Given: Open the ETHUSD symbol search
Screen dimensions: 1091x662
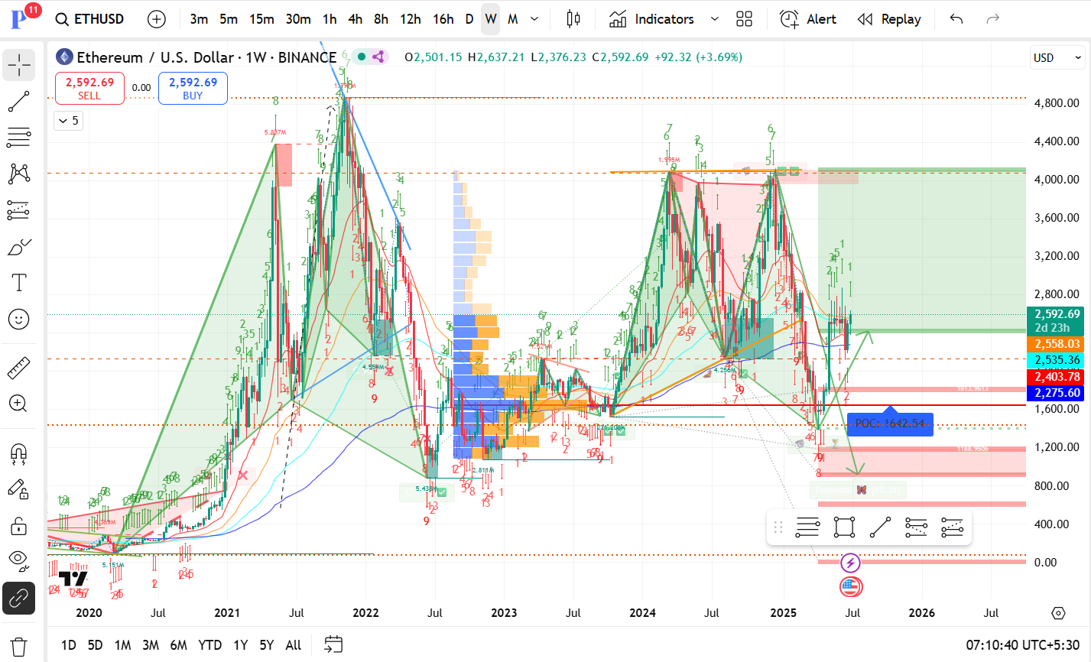Looking at the screenshot, I should click(x=90, y=19).
